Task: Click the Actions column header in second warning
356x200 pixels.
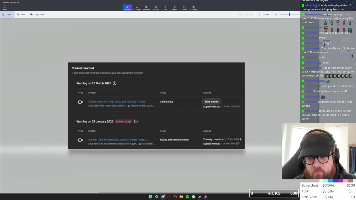Action: coord(207,131)
